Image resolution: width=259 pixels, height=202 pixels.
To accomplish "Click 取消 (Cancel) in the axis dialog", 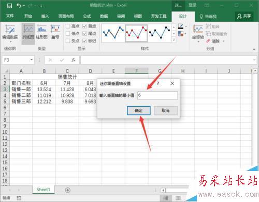I will click(166, 110).
